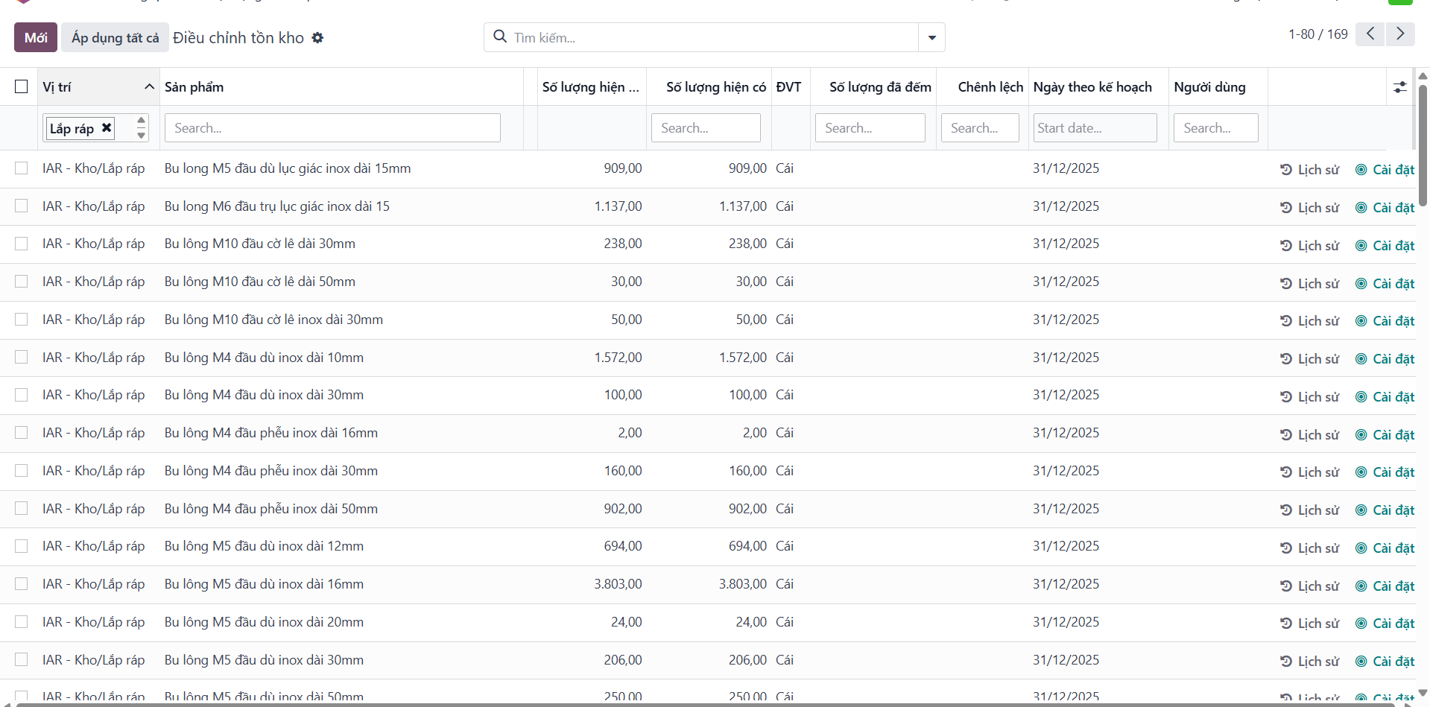Click the 1-80 / 169 pager text

1317,34
